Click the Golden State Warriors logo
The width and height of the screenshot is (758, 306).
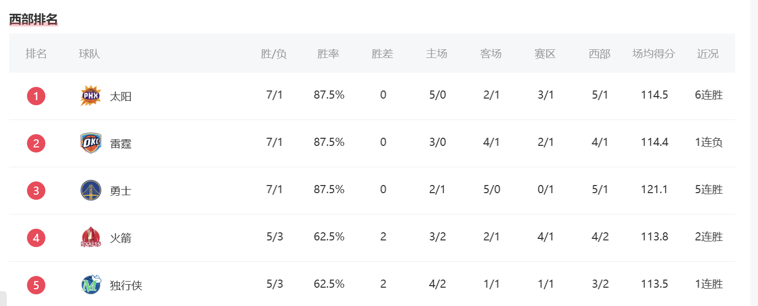(x=91, y=190)
